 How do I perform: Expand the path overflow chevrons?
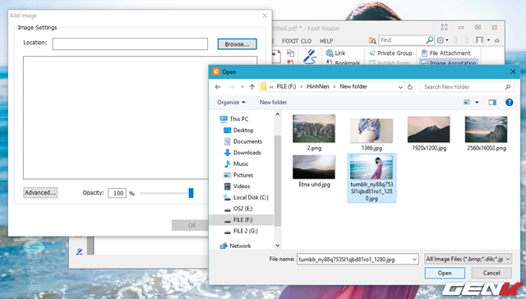271,87
